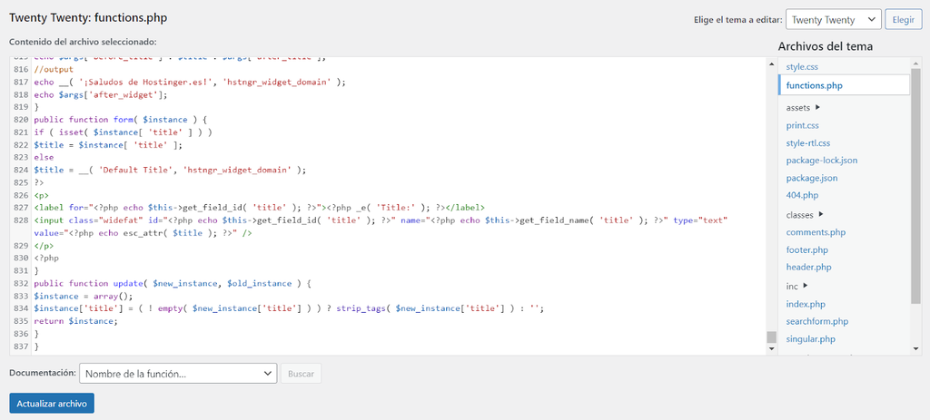Viewport: 930px width, 420px height.
Task: Click the Elegir button
Action: point(903,19)
